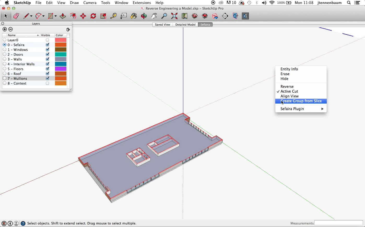Screen dimensions: 365x227
Task: Activate the Paint Bucket tool
Action: (x=134, y=16)
